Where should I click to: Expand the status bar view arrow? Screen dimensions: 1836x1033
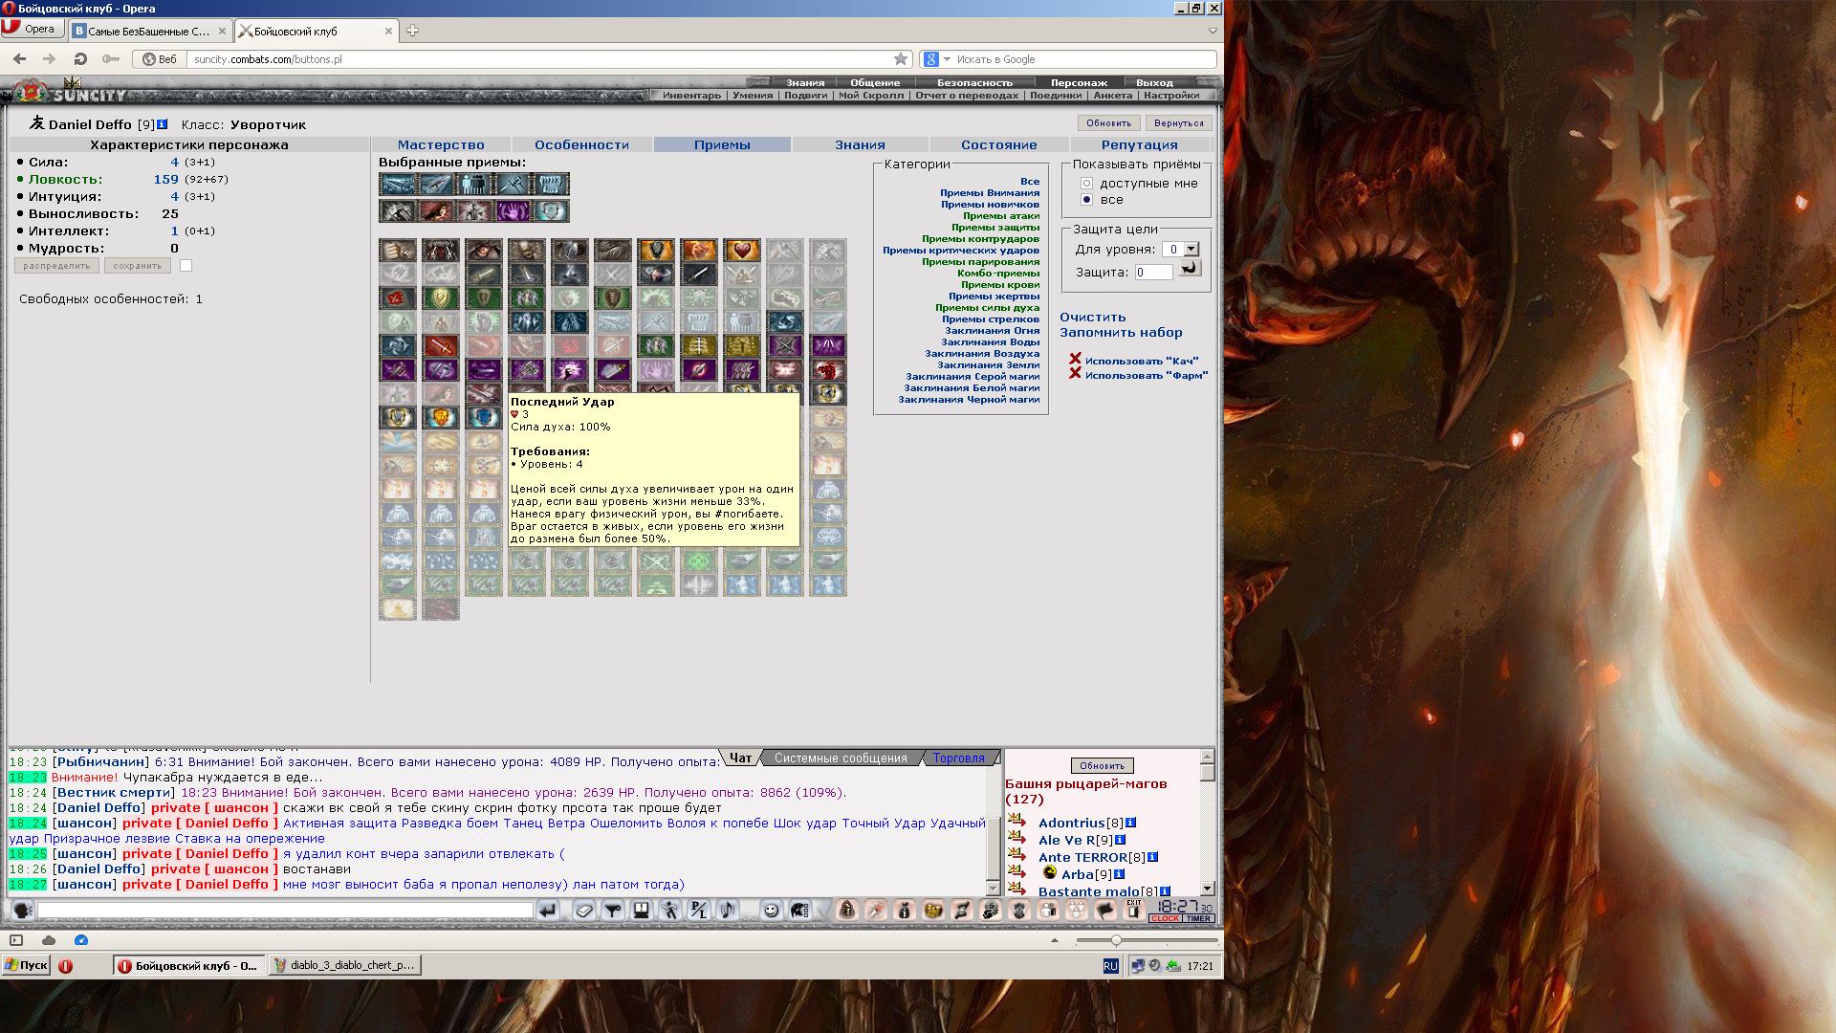click(x=1055, y=940)
